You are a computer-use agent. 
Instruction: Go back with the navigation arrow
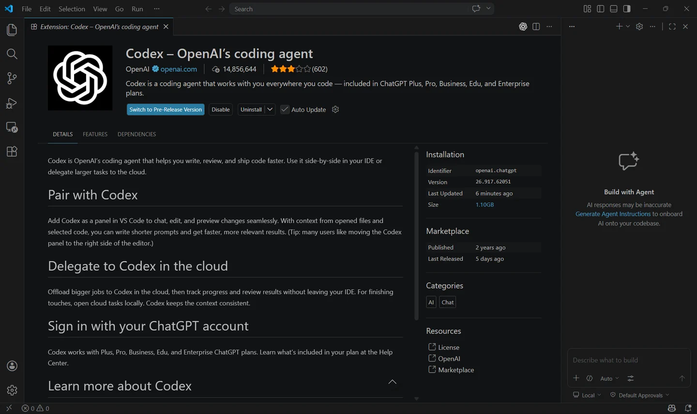(x=208, y=9)
